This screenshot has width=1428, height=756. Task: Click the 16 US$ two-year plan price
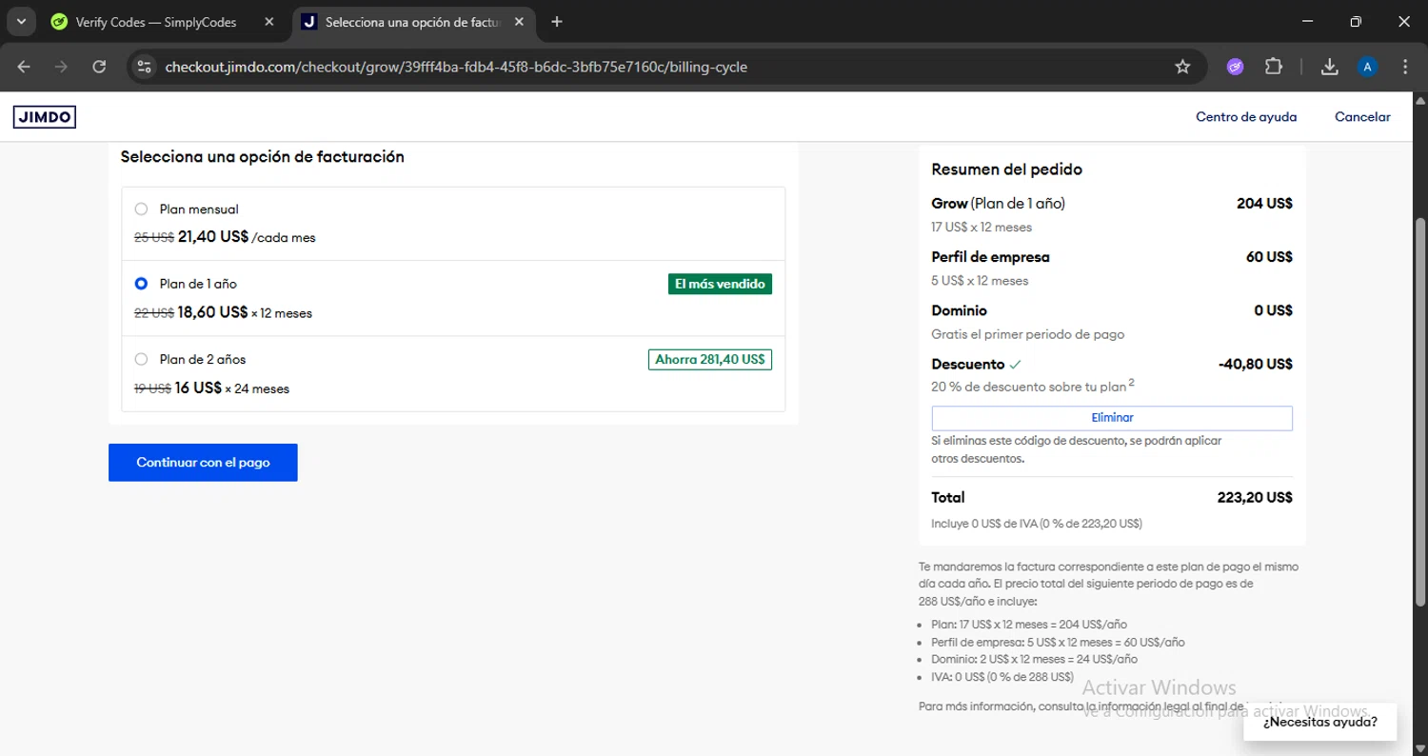coord(198,388)
